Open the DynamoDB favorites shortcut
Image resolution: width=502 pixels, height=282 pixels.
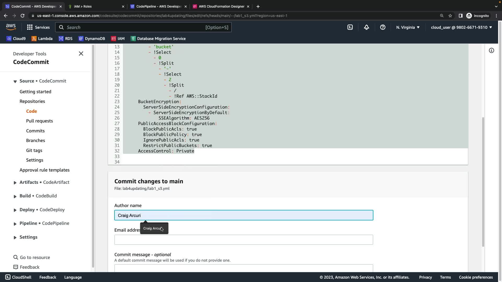coord(92,38)
